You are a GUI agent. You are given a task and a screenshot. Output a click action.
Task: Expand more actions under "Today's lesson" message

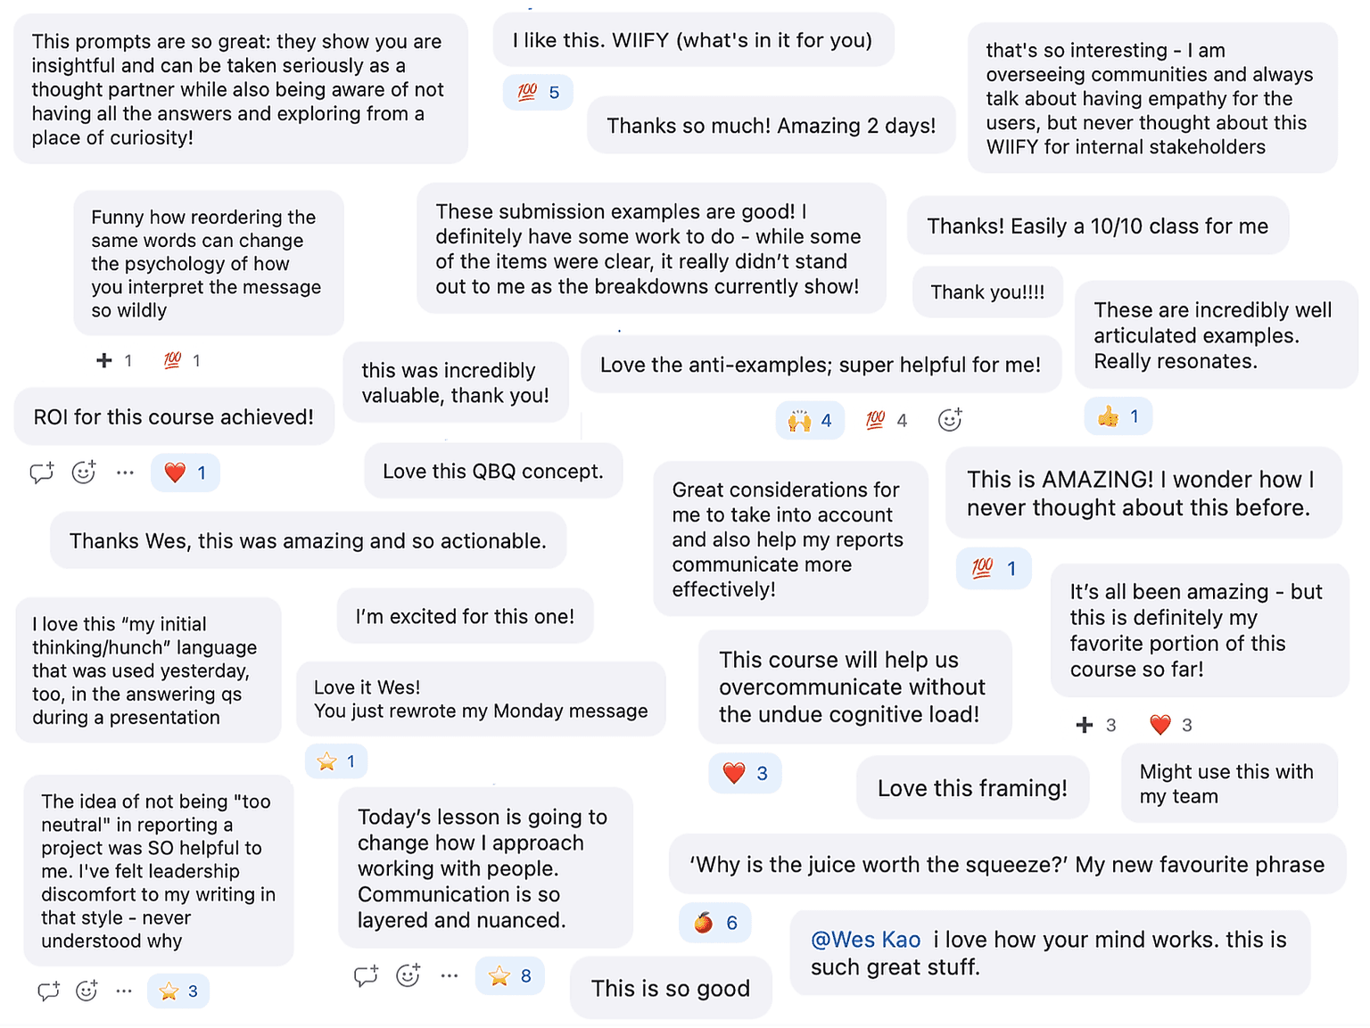449,976
